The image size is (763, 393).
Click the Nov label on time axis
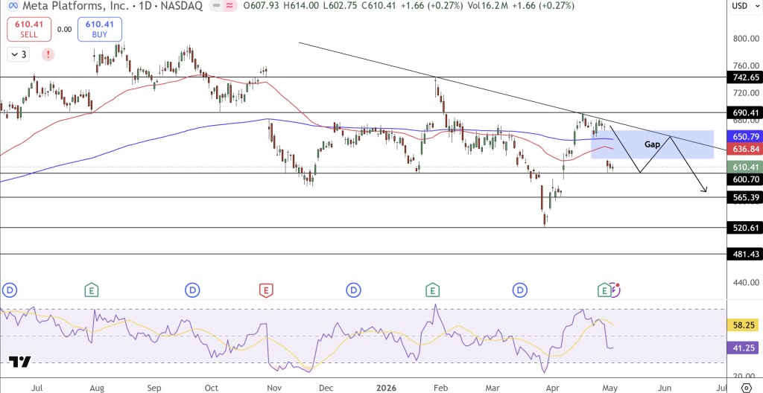pos(274,388)
